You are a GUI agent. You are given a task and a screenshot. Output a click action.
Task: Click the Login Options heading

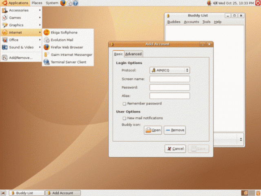coord(129,63)
